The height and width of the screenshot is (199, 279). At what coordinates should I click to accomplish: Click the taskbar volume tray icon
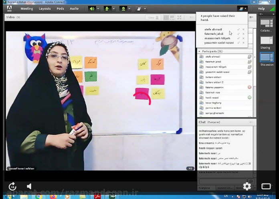[x=250, y=197]
